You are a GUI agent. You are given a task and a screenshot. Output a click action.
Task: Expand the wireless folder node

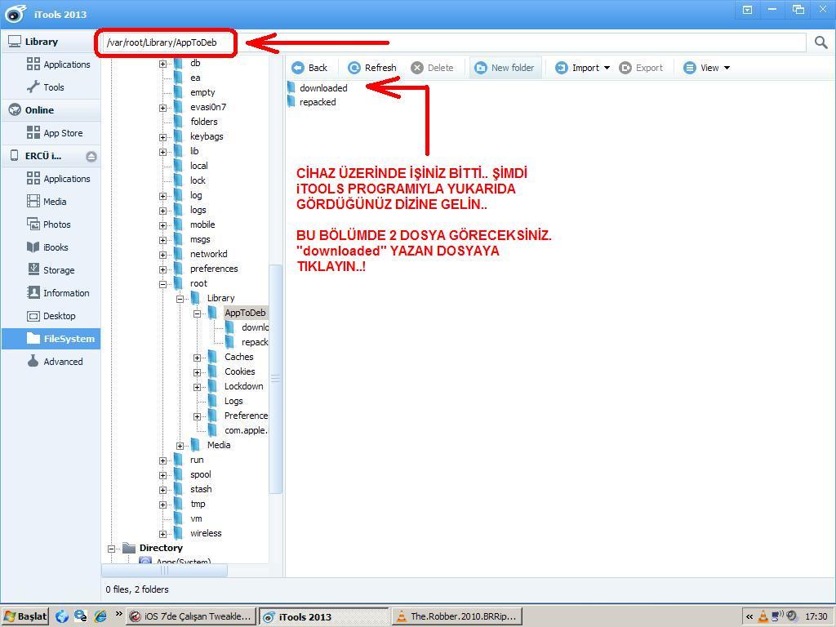[x=162, y=534]
